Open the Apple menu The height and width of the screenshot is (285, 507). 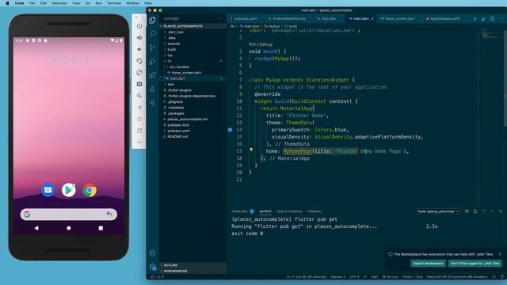click(7, 3)
